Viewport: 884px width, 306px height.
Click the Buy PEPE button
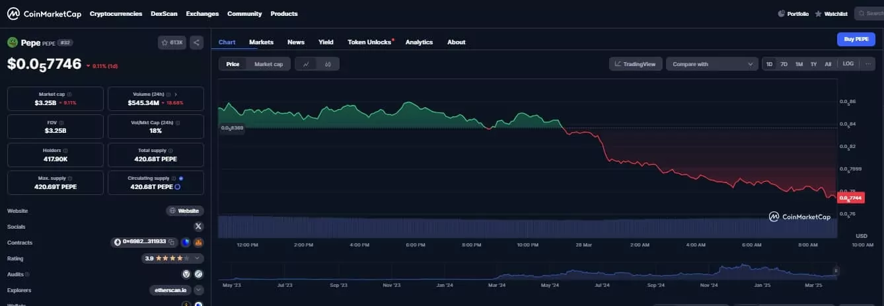pyautogui.click(x=856, y=39)
